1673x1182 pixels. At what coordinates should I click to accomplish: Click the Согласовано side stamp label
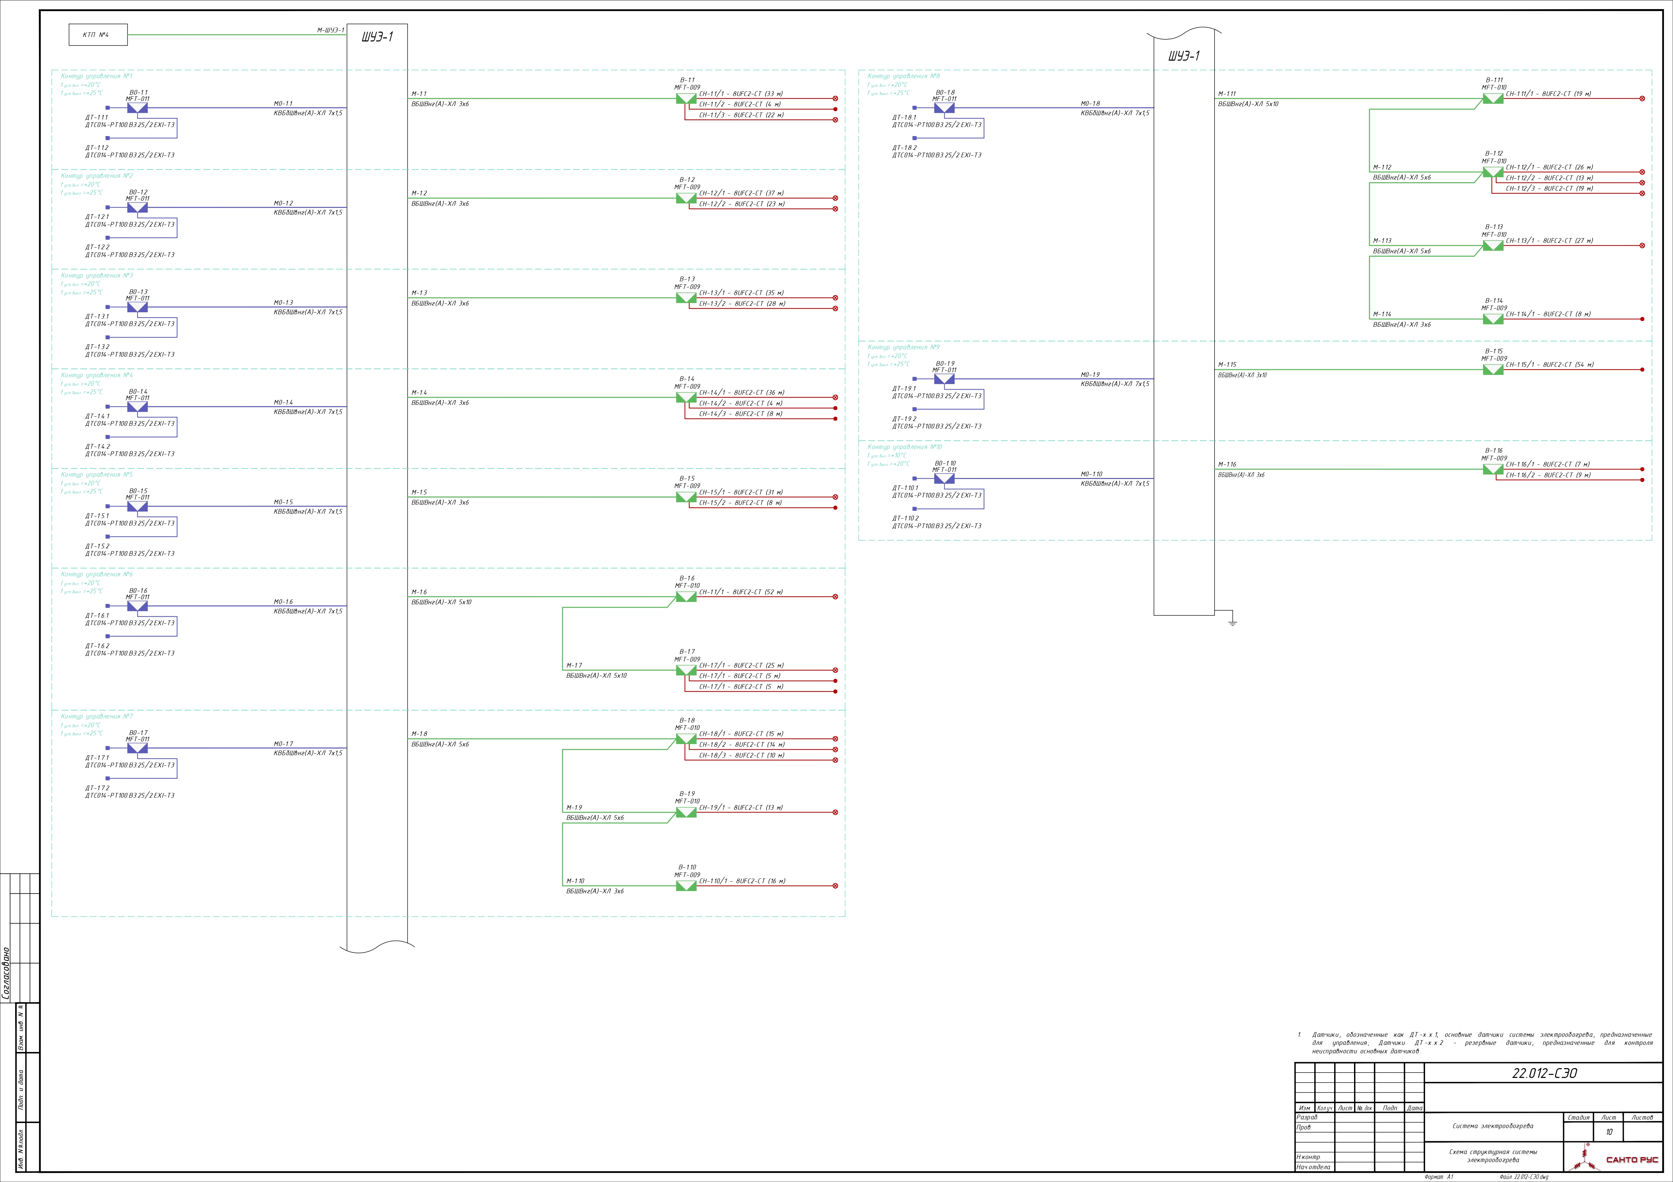(x=6, y=973)
